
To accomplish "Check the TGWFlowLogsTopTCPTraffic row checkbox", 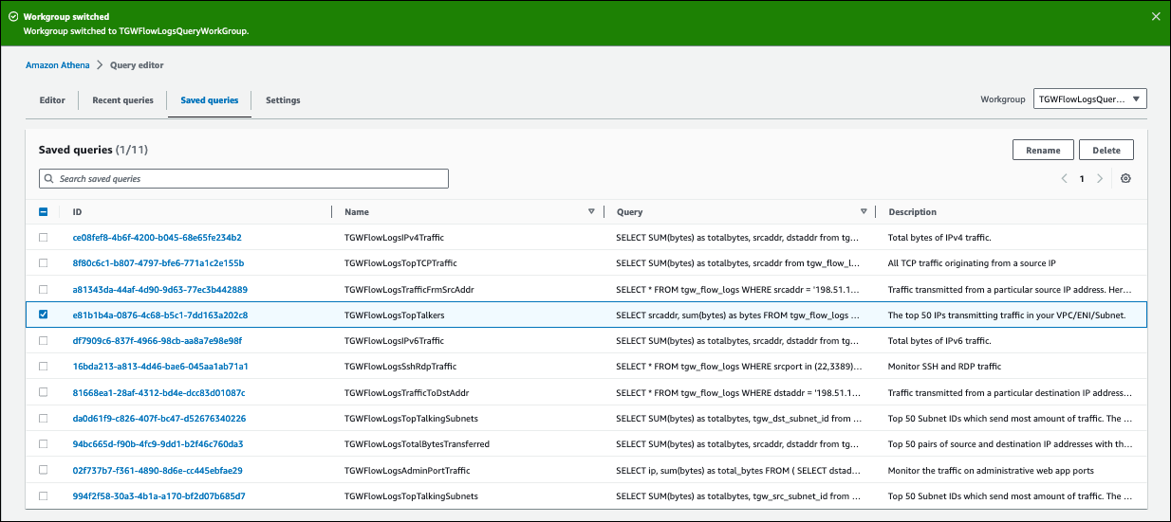I will [x=43, y=262].
